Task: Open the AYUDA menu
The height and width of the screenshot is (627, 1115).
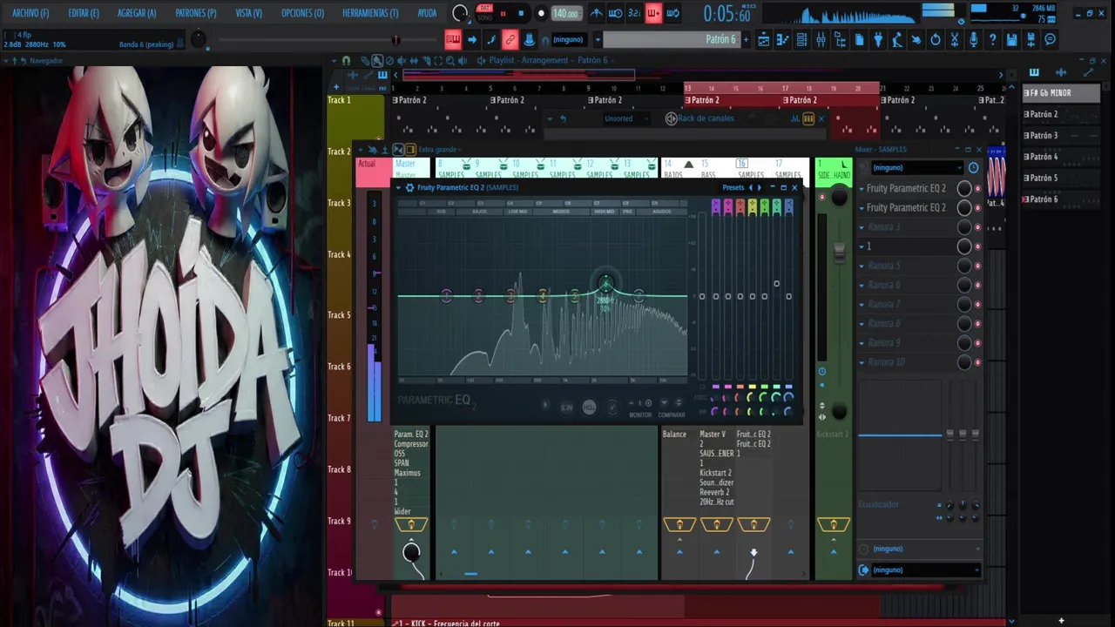Action: pos(427,13)
